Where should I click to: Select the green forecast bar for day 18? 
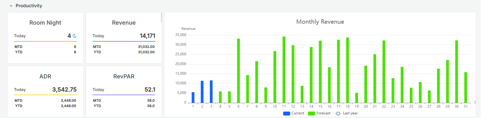[x=347, y=70]
